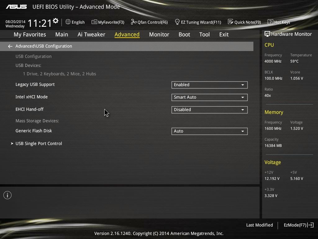Go back using the left arrow icon
Screen dimensions: 318x239
(x=10, y=46)
